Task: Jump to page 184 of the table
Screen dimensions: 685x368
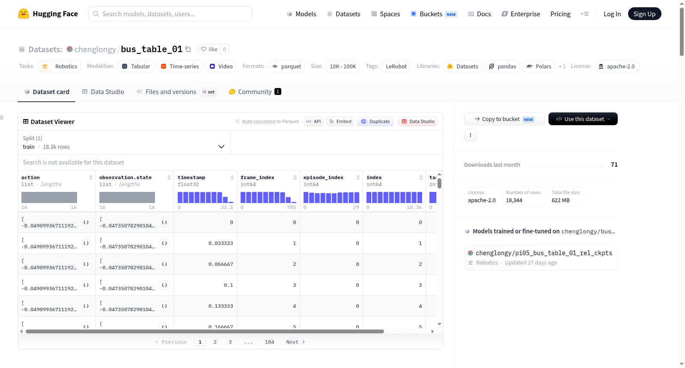Action: point(270,342)
